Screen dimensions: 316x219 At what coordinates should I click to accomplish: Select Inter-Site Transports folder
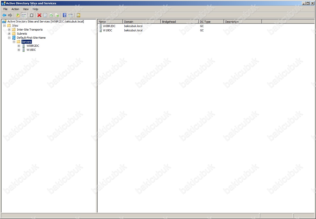30,30
